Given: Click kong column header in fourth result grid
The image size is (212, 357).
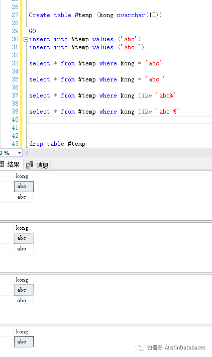Looking at the screenshot, I should pos(24,331).
